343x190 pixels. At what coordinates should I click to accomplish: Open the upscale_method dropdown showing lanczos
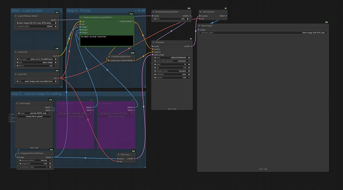point(35,160)
